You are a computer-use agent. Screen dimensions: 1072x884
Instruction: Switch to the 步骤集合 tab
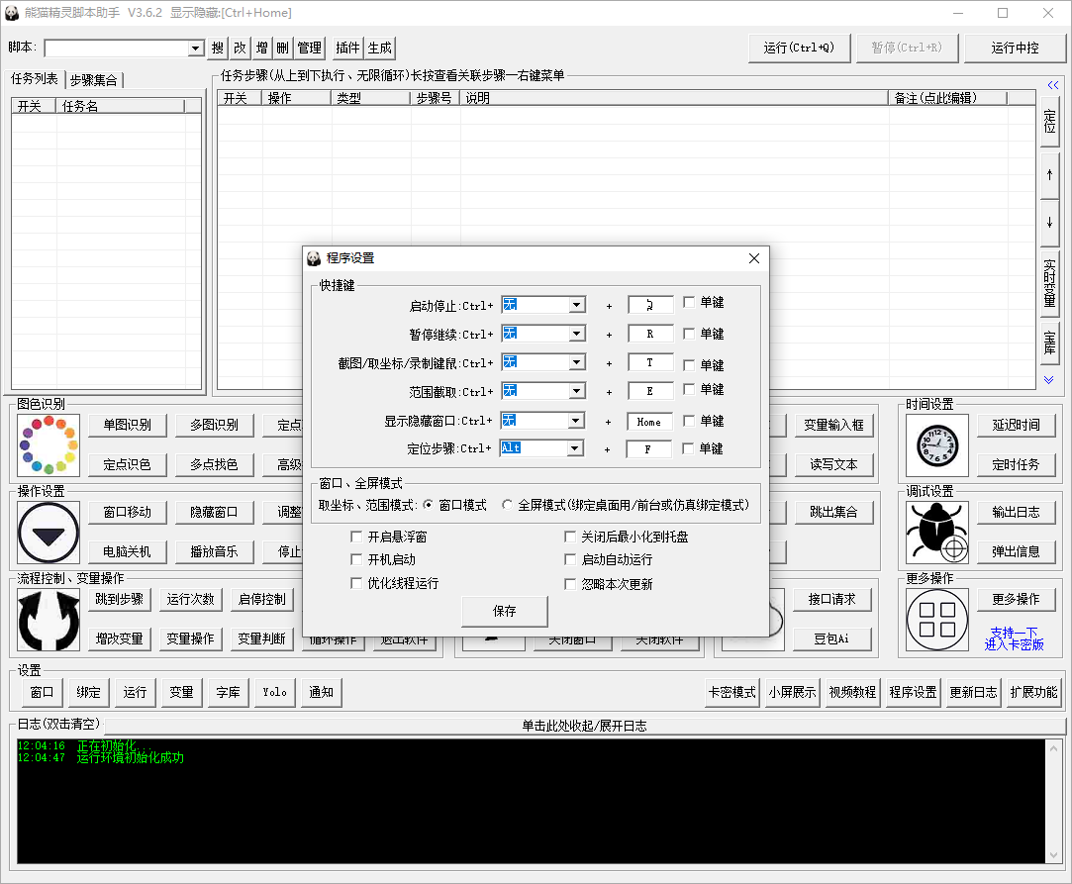coord(95,80)
